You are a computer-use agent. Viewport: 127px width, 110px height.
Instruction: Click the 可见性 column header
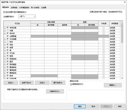point(17,24)
